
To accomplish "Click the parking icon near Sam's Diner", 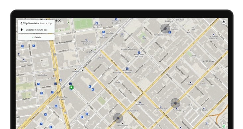I will coord(103,32).
